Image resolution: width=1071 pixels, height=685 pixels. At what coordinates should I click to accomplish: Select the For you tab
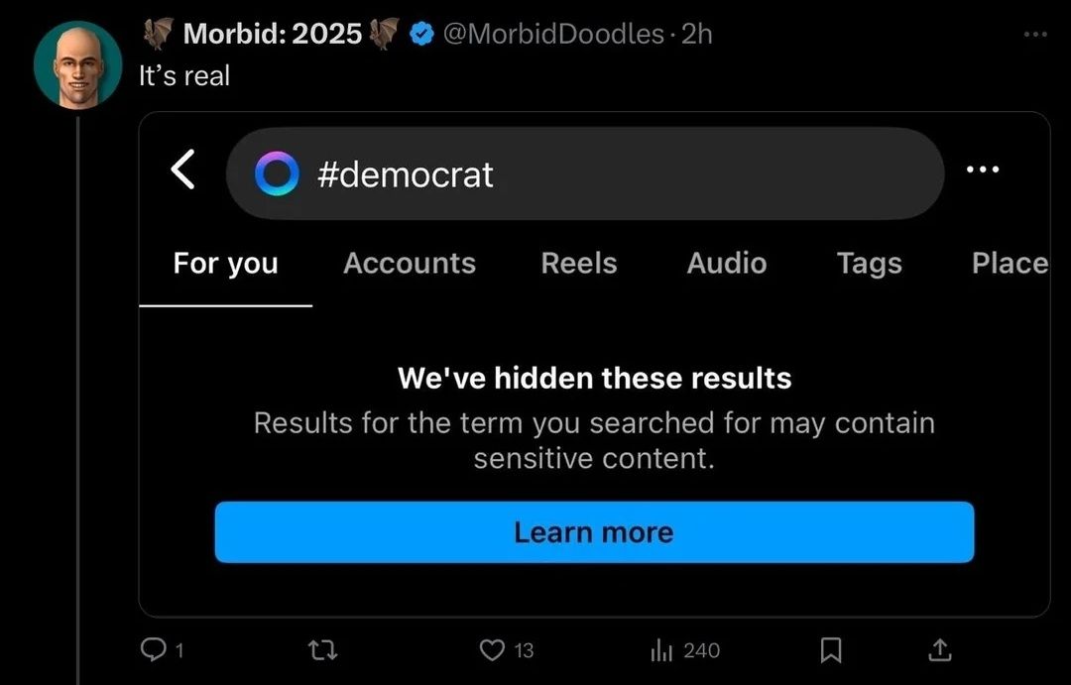[x=226, y=263]
